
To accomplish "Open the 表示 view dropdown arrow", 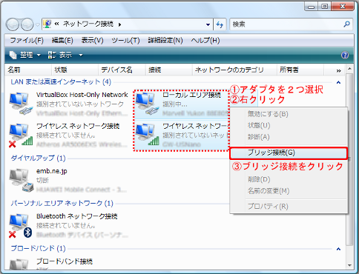I will point(81,55).
